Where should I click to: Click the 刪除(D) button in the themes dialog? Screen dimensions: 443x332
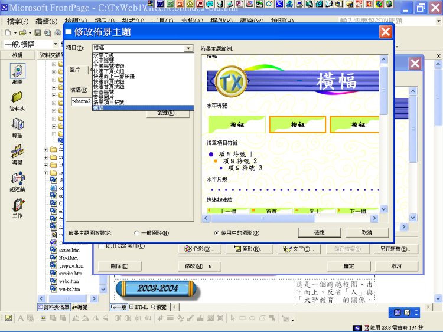[x=119, y=267]
